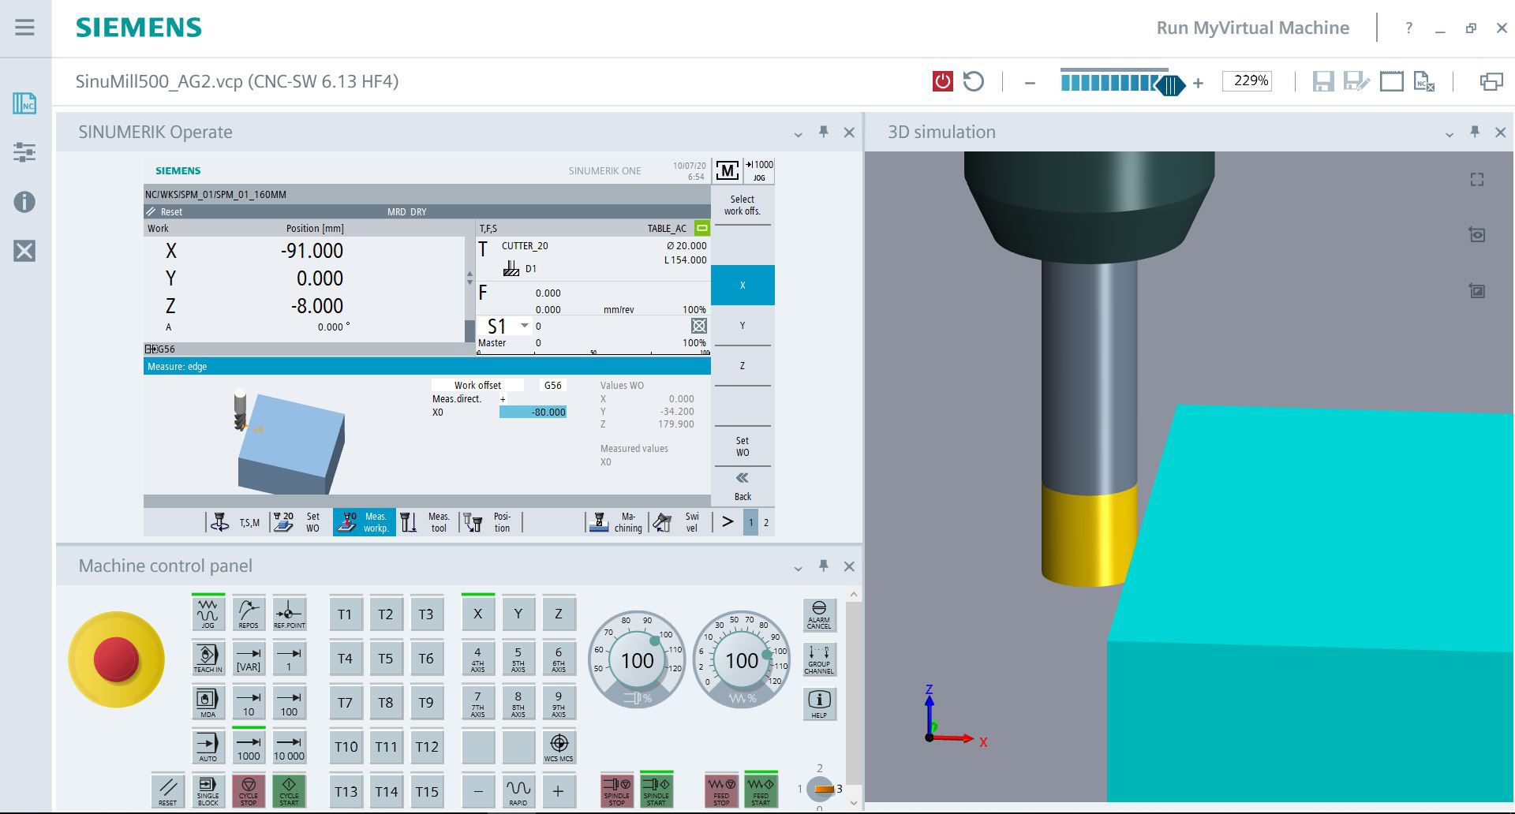The width and height of the screenshot is (1515, 814).
Task: Toggle pin on SINUMERIK Operate panel
Action: tap(824, 133)
